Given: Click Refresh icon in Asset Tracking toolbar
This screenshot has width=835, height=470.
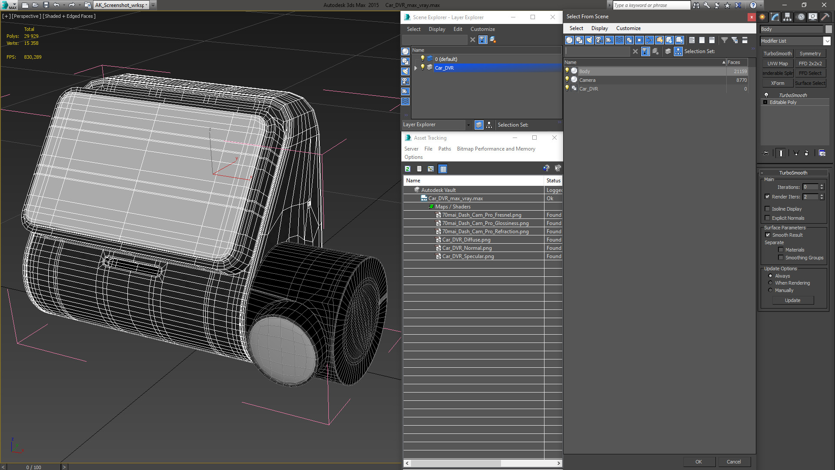Looking at the screenshot, I should pos(407,169).
